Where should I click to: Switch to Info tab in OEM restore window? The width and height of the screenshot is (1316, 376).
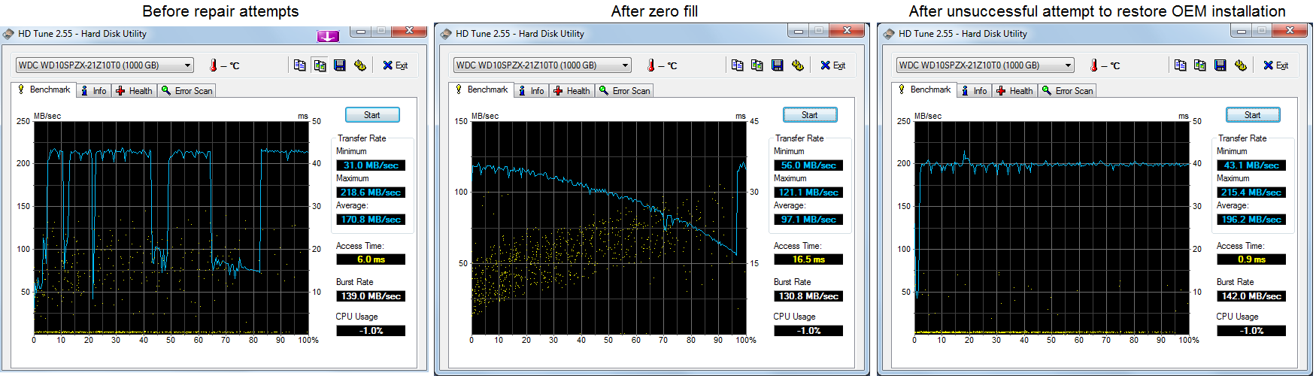click(x=975, y=91)
